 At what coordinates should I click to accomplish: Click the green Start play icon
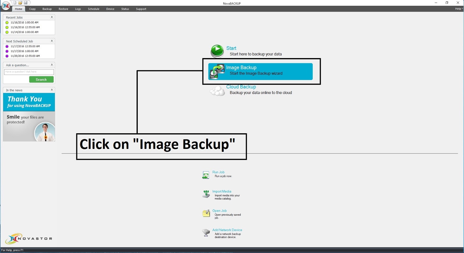(x=217, y=51)
